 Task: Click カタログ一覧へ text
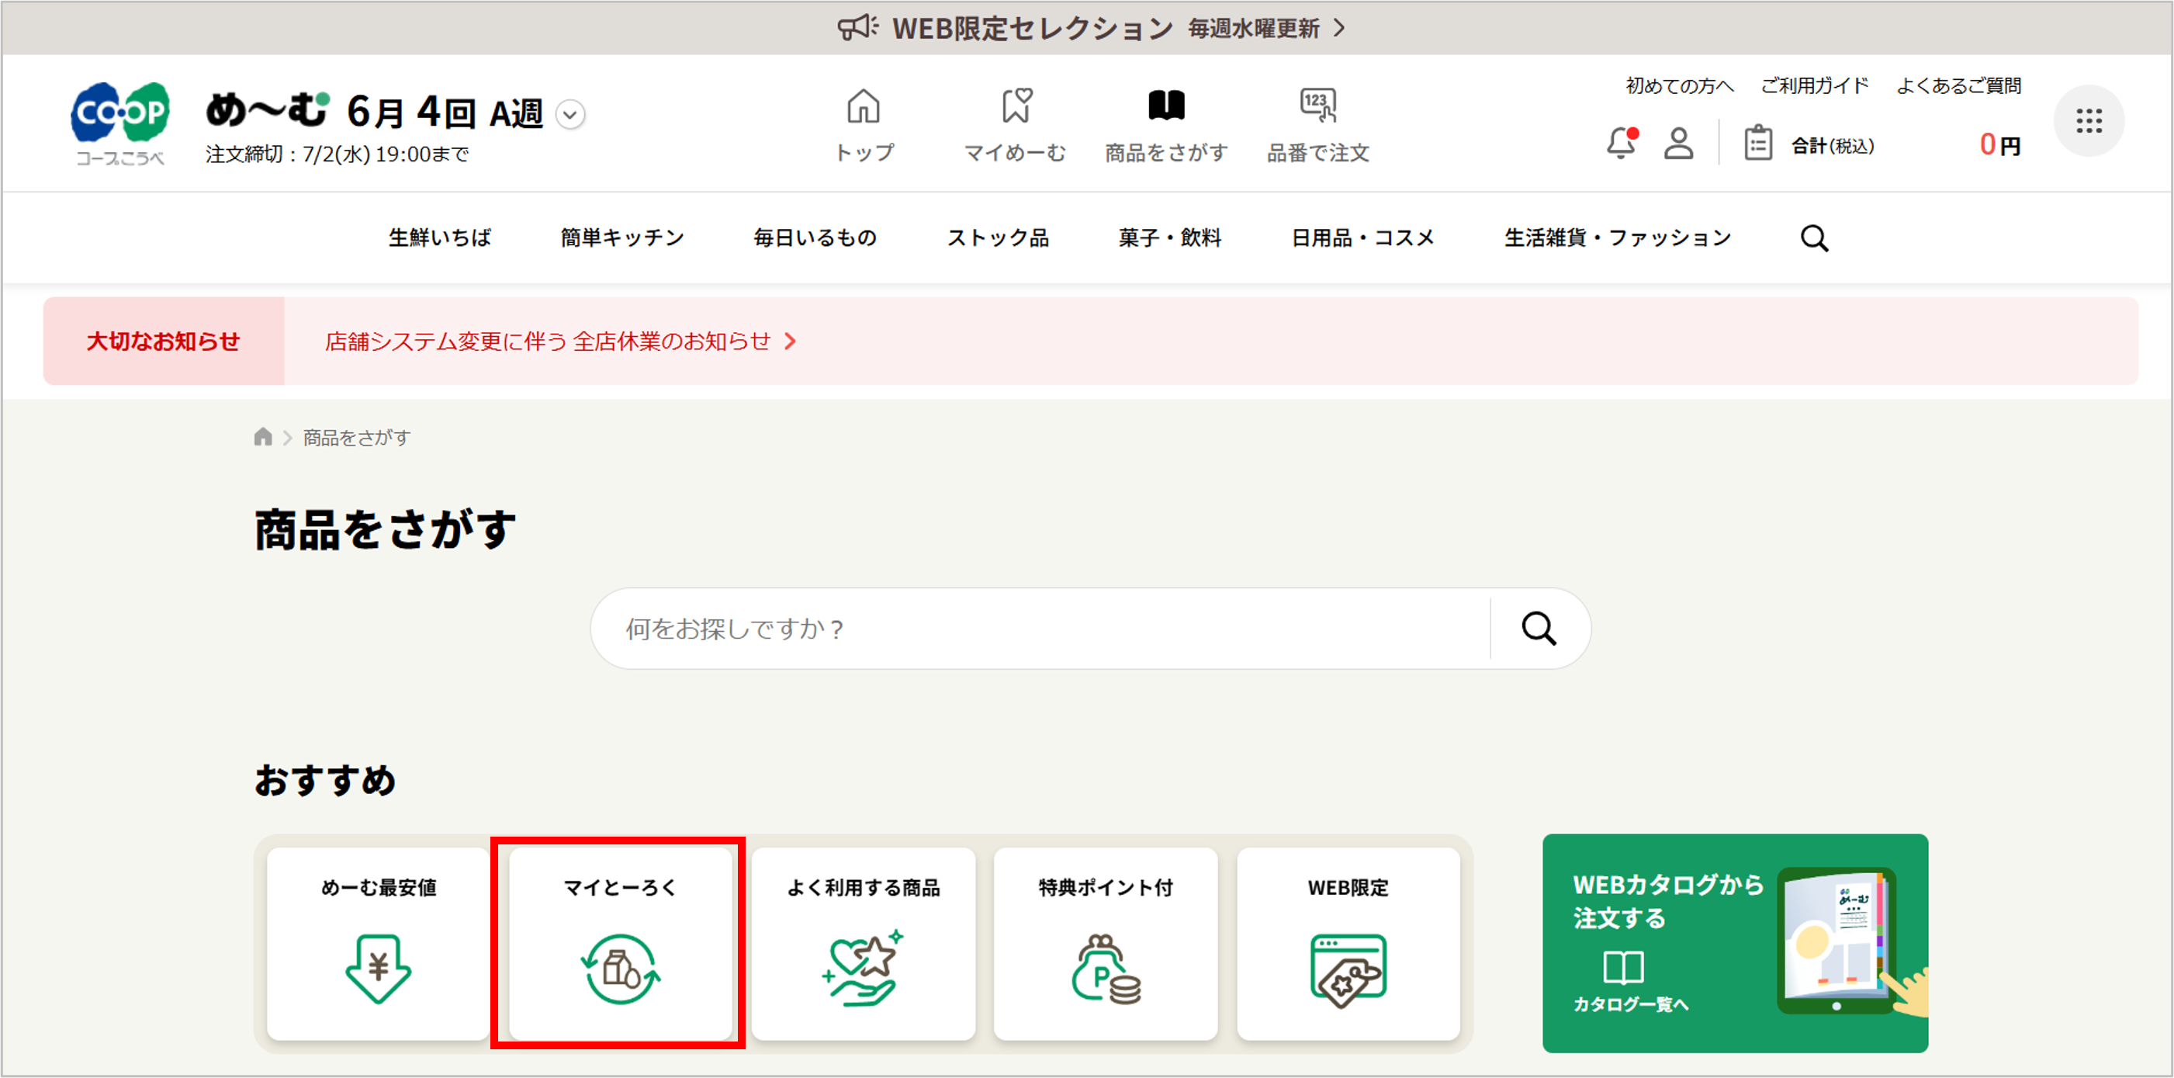(x=1631, y=1003)
